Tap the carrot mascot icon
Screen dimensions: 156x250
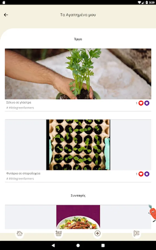point(152,213)
